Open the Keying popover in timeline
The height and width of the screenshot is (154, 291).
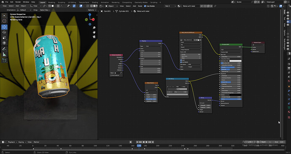point(22,142)
